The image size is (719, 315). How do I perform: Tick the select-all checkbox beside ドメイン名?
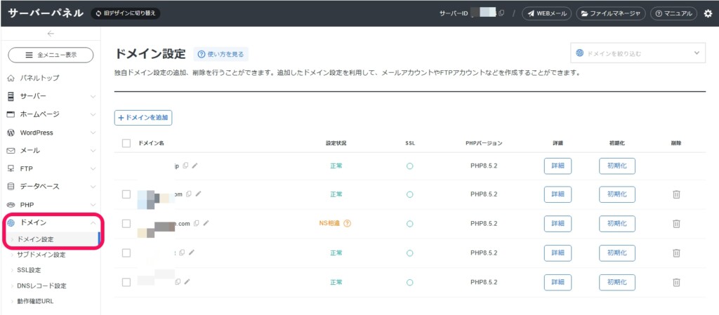(x=126, y=143)
